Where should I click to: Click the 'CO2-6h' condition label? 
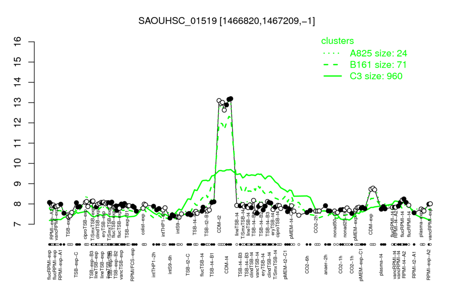click(x=307, y=265)
